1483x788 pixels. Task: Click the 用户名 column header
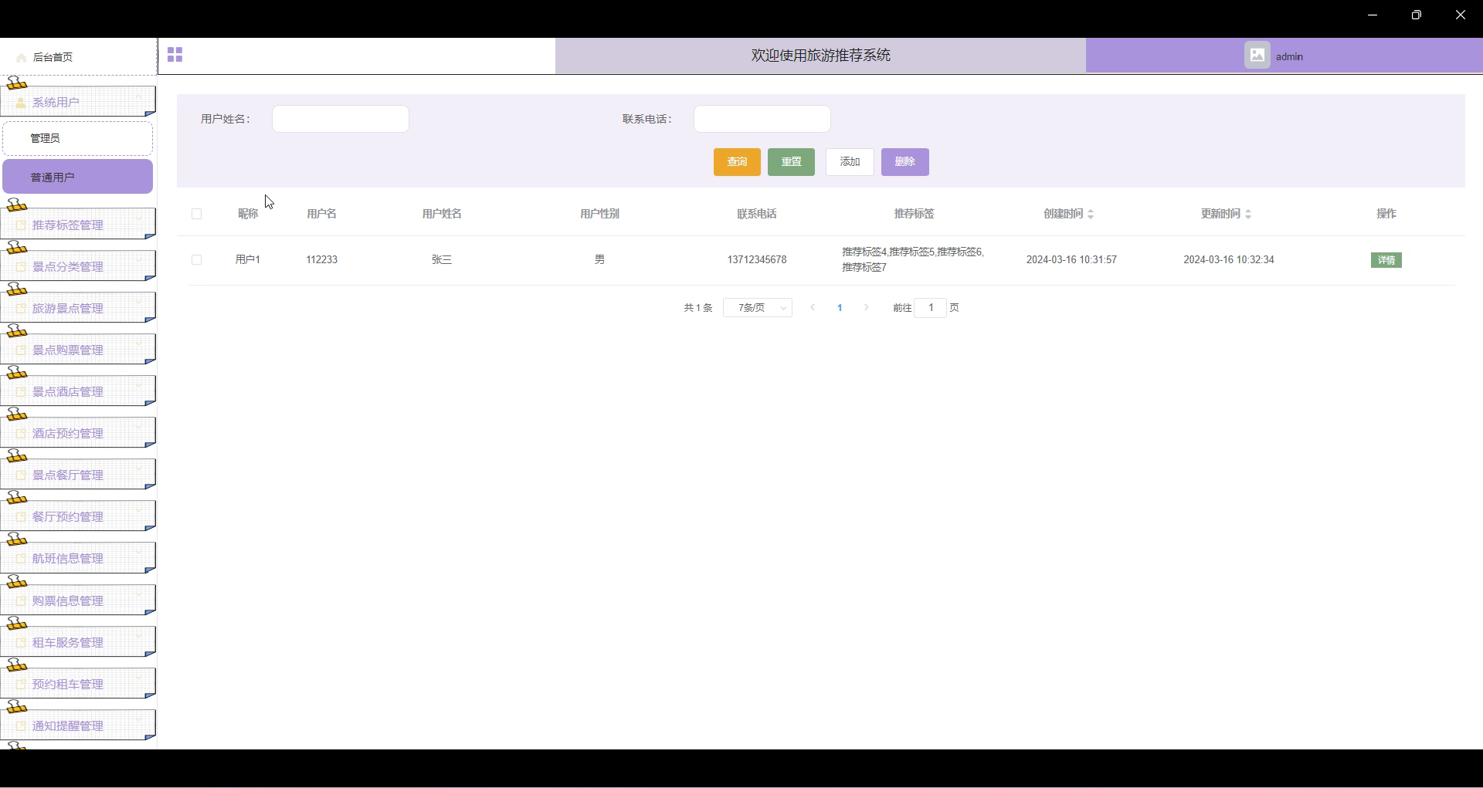point(322,215)
